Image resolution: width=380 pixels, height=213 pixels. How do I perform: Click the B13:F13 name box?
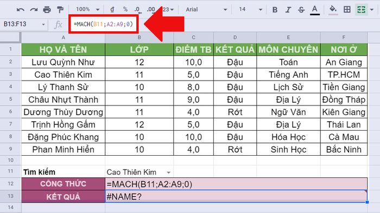click(x=23, y=24)
